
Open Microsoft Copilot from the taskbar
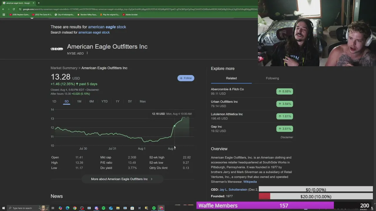pyautogui.click(x=60, y=208)
